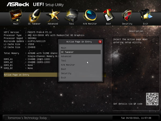The width and height of the screenshot is (161, 121).
Task: Open the Advanced star icon
Action: 53,16
